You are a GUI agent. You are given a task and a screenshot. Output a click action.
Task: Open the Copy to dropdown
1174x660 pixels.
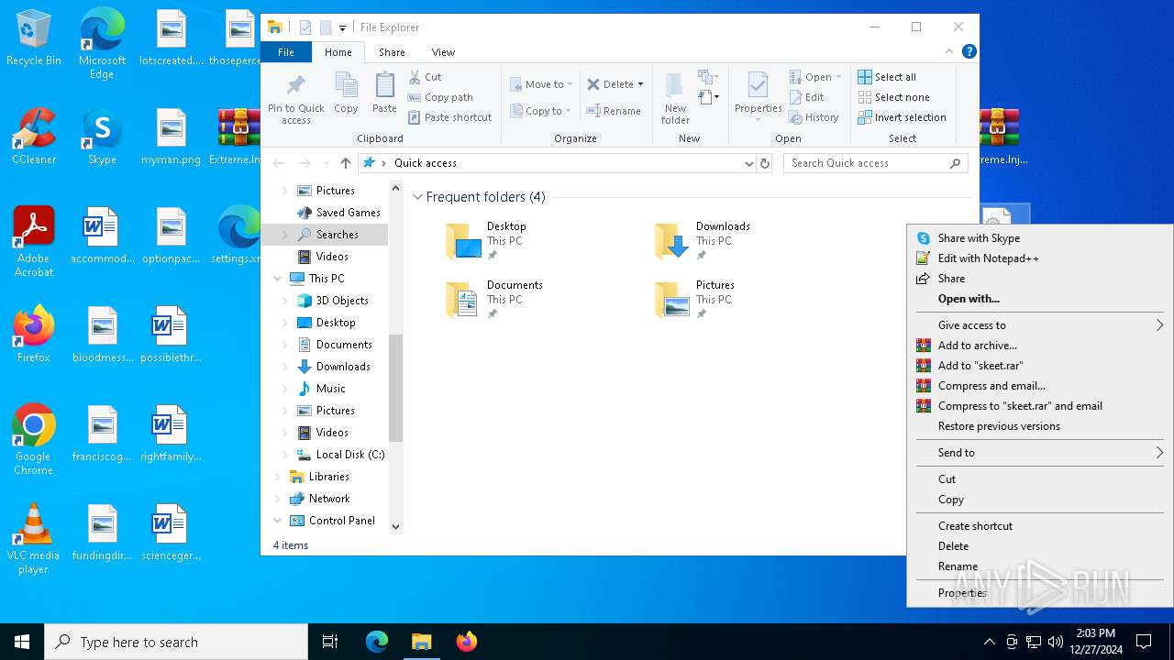click(x=540, y=111)
